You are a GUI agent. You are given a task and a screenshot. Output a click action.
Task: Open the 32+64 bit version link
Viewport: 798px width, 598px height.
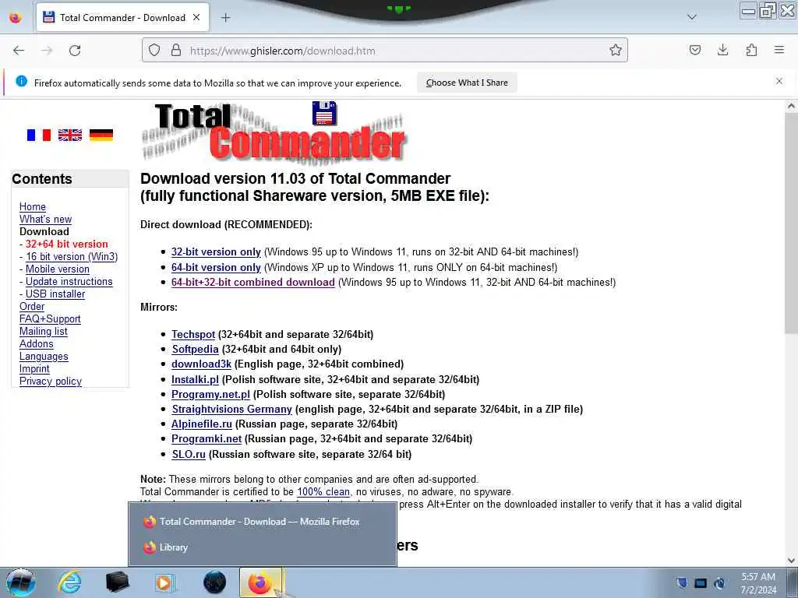coord(67,244)
